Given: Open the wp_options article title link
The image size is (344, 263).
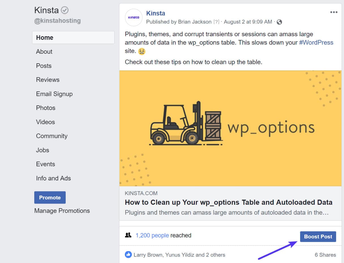Looking at the screenshot, I should (228, 202).
